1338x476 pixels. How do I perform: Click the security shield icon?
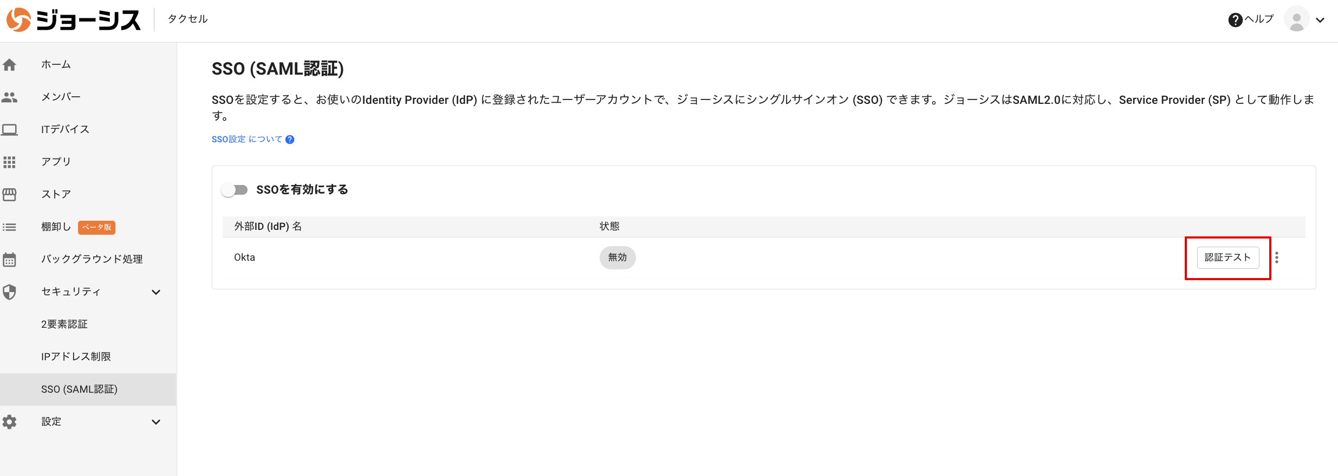tap(10, 292)
